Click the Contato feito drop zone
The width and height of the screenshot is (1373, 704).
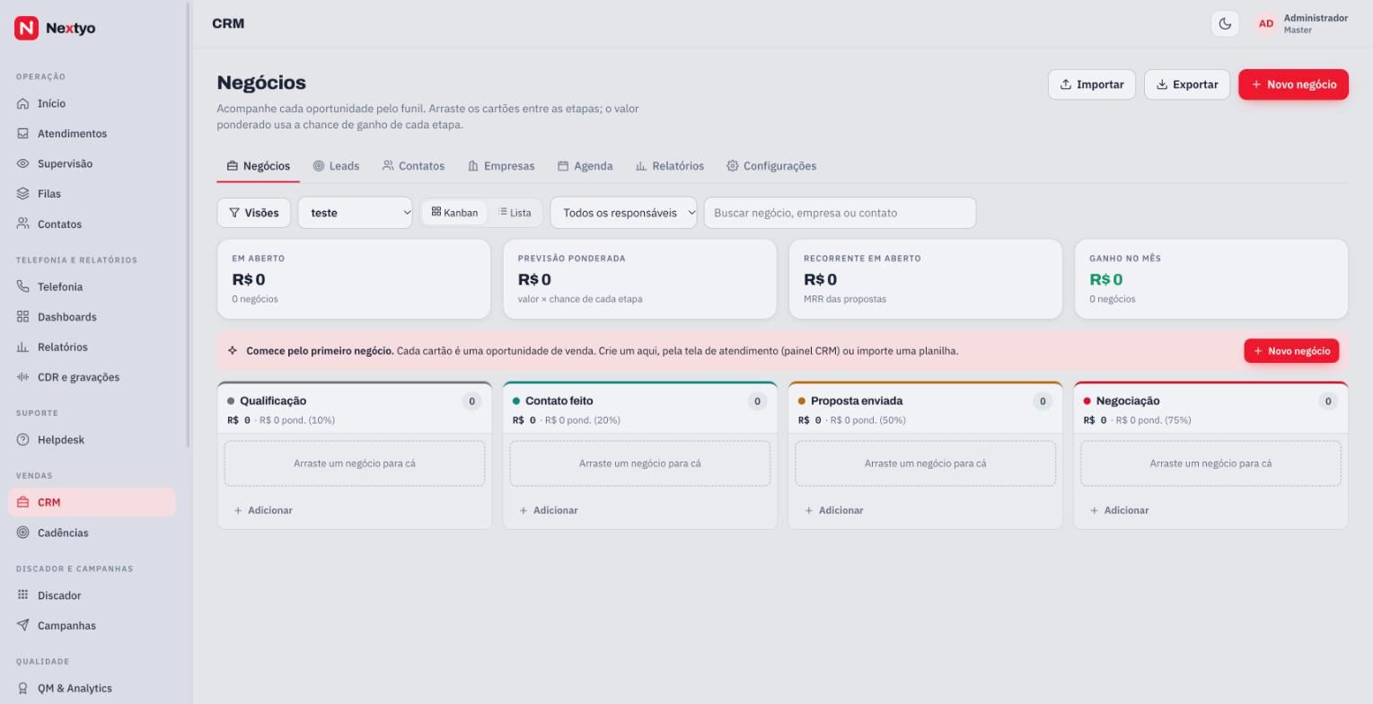[x=640, y=463]
